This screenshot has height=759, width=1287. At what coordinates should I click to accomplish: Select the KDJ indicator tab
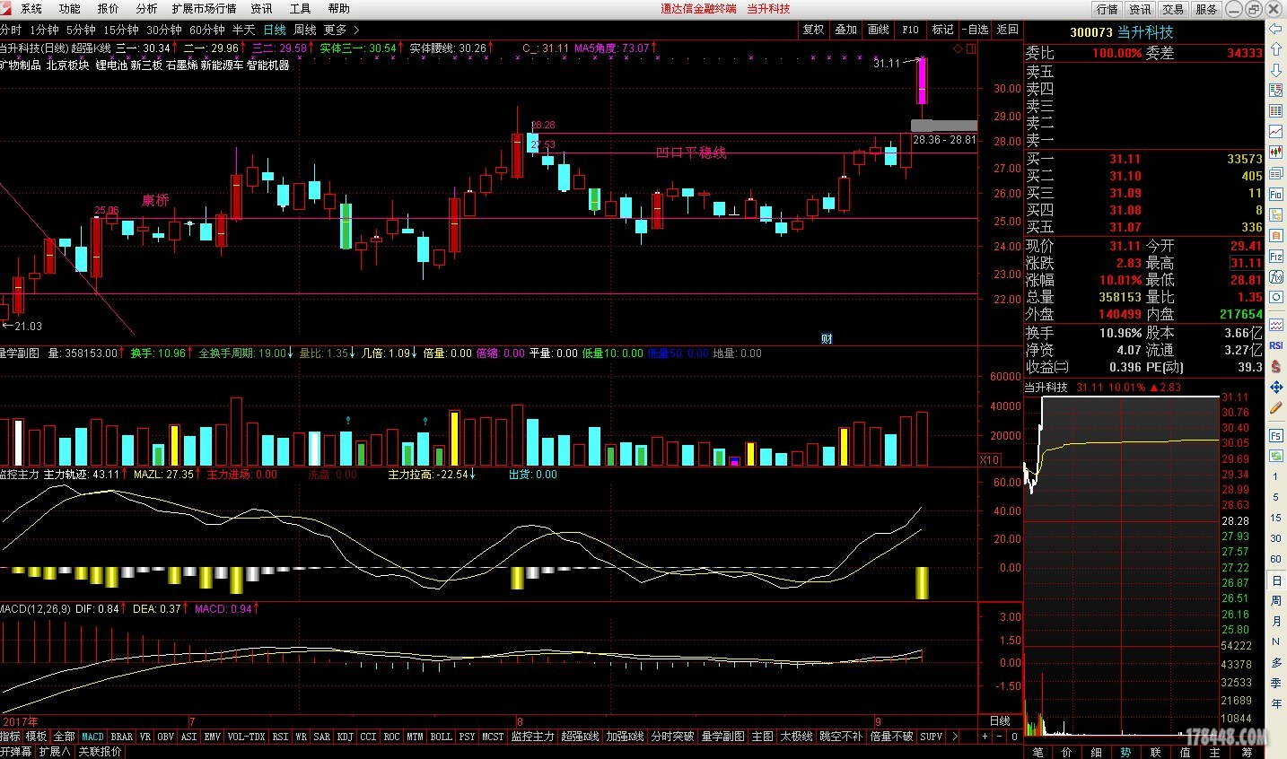coord(345,737)
